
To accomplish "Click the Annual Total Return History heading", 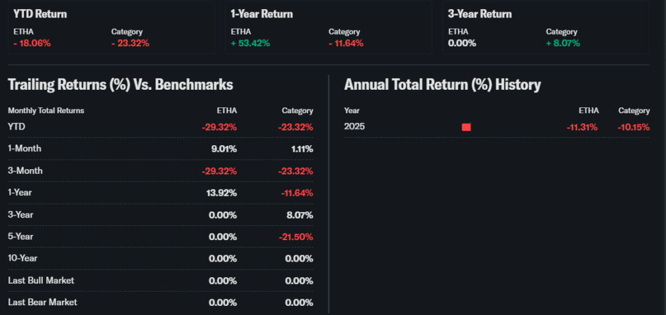I will click(x=442, y=85).
